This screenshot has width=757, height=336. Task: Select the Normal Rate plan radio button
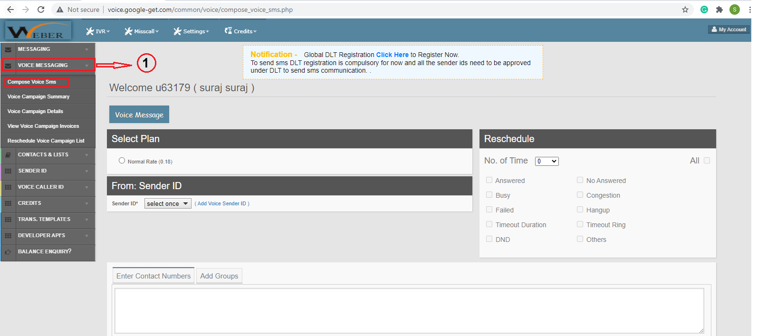(x=122, y=161)
